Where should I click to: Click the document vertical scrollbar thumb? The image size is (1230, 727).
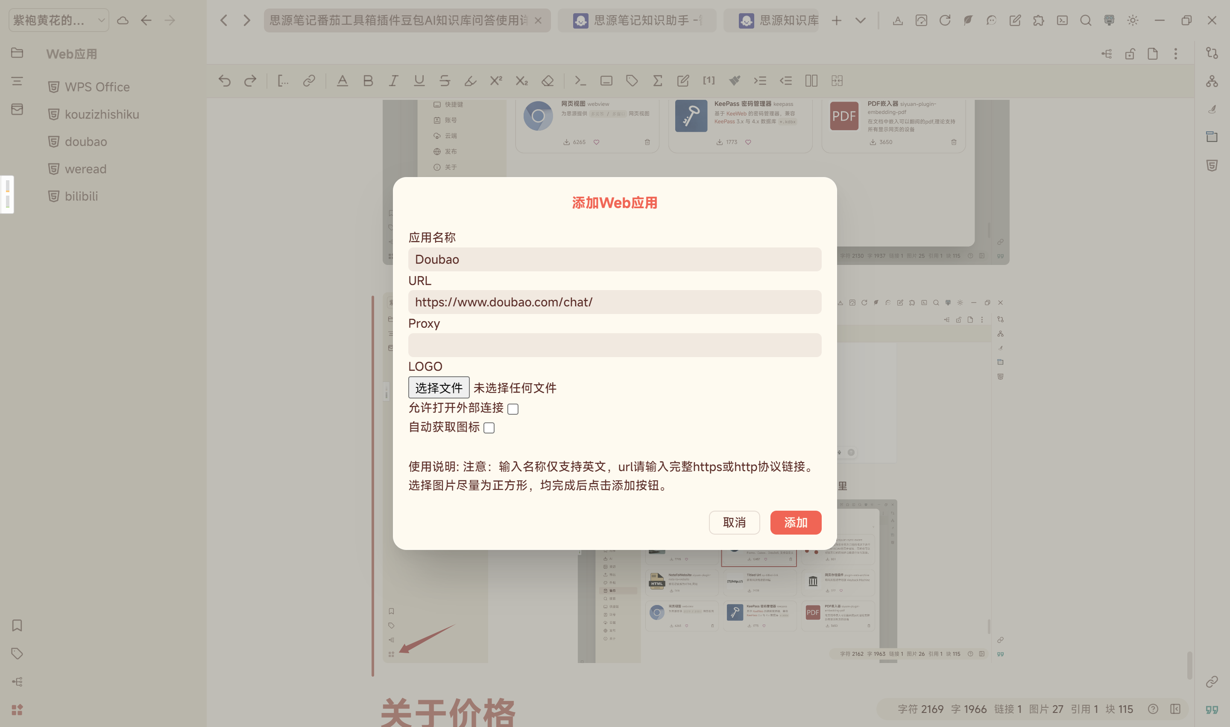click(1189, 665)
